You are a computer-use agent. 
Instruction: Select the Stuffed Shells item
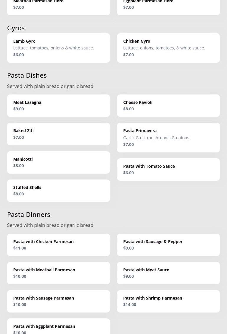point(58,190)
